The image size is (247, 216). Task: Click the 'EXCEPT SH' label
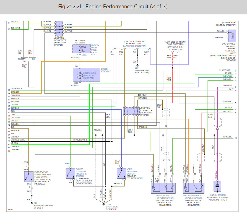(x=22, y=60)
